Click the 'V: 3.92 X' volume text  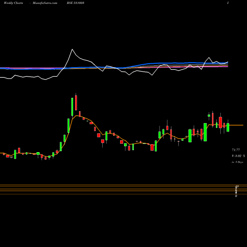tap(238, 156)
